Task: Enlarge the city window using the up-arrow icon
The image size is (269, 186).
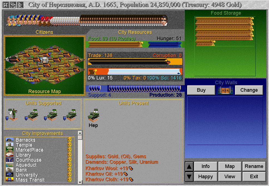Action: (x=20, y=5)
